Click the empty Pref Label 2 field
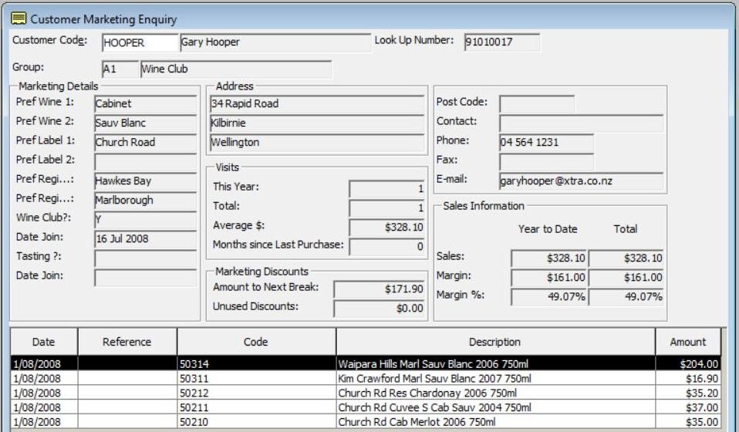739x432 pixels. point(145,161)
